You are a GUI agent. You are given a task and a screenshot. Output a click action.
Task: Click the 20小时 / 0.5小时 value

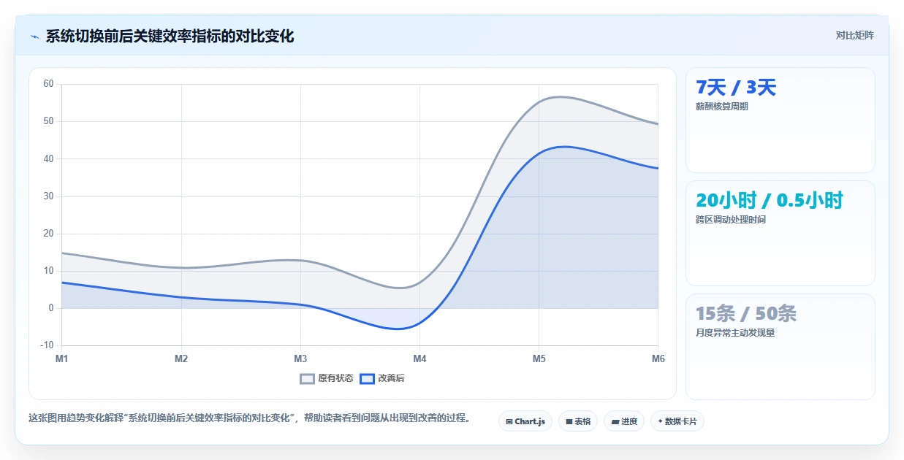point(770,201)
